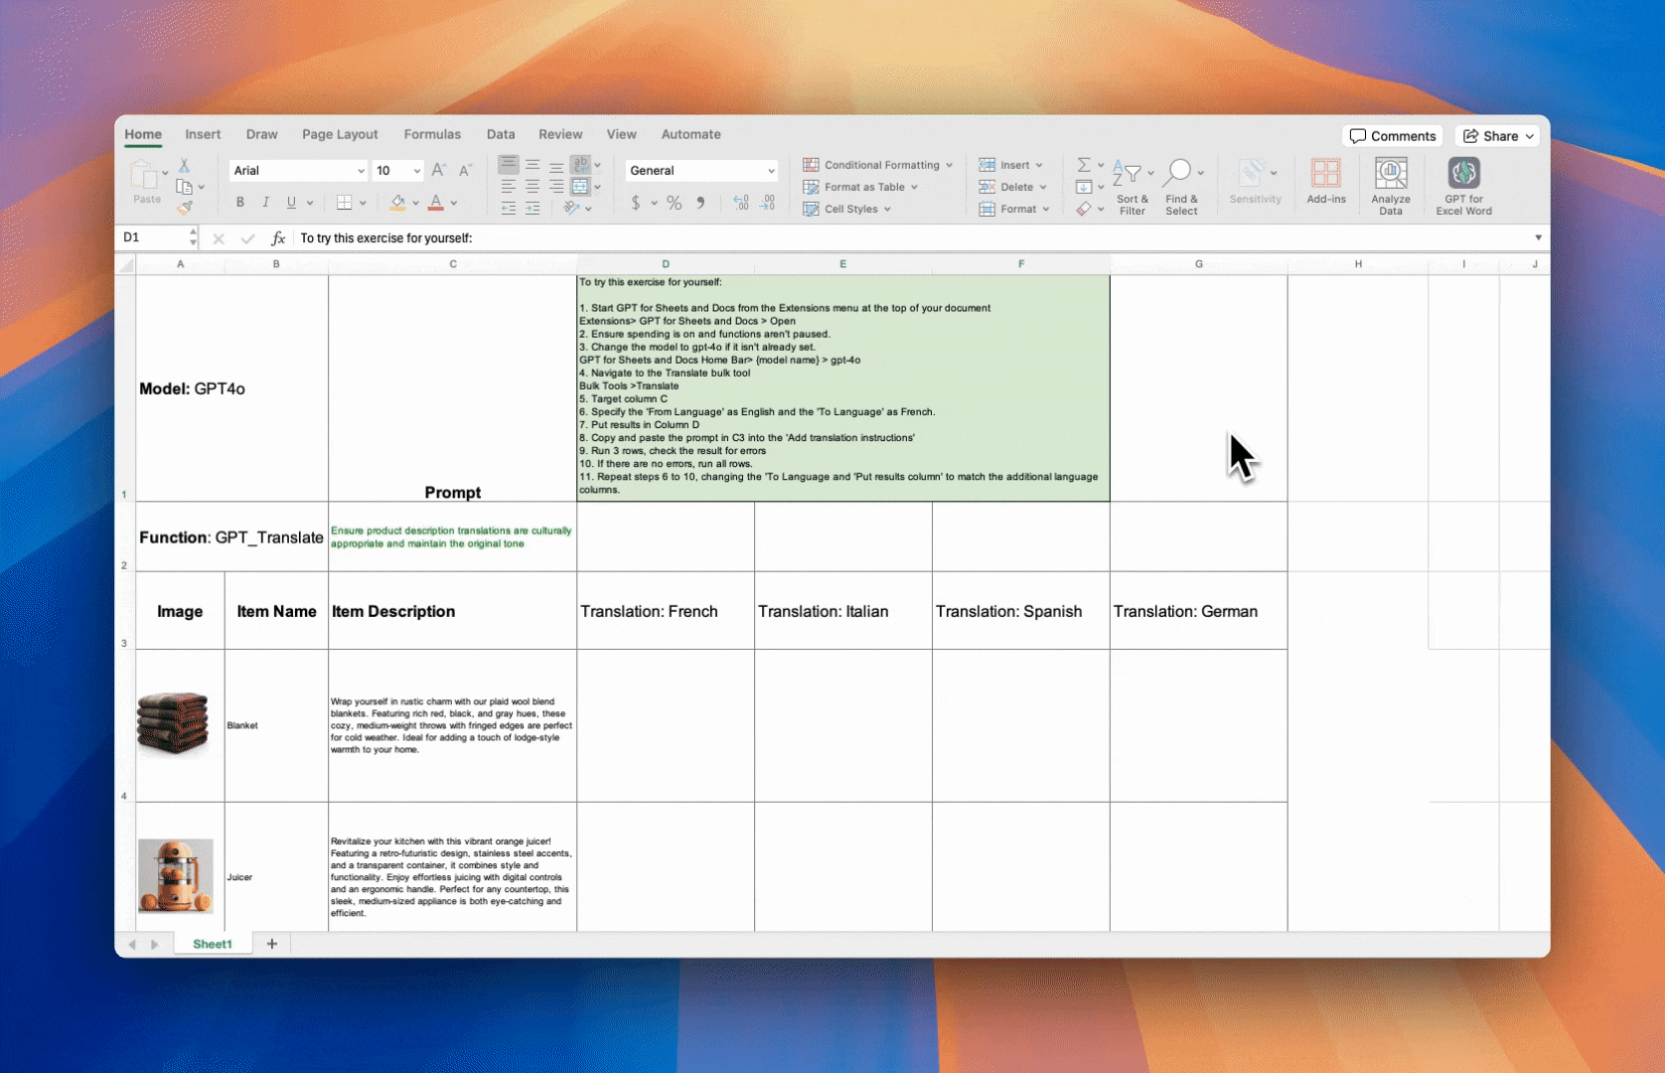Click the Cut scissors icon

(x=184, y=165)
